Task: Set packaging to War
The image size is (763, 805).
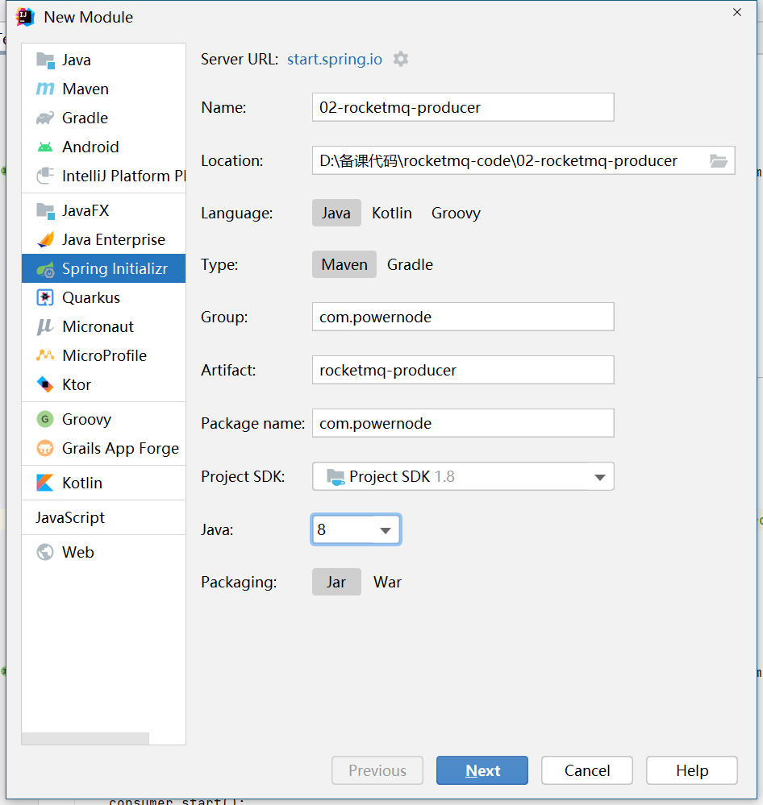Action: point(387,583)
